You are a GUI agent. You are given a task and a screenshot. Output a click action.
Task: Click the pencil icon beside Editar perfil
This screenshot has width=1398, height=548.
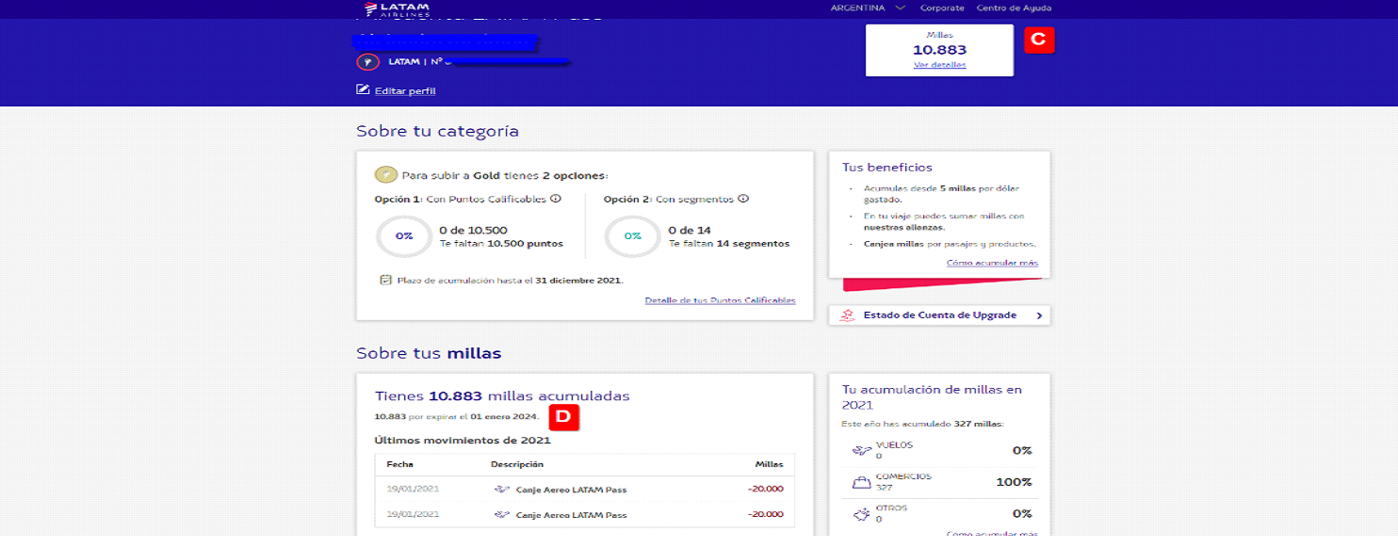pyautogui.click(x=363, y=90)
